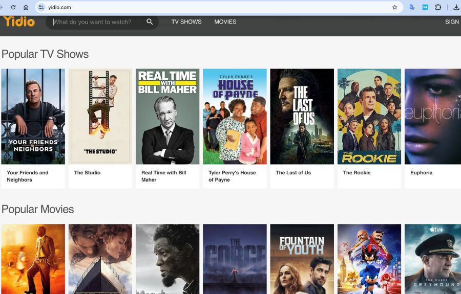Click 'Euphoria' title text
This screenshot has width=461, height=294.
pyautogui.click(x=422, y=172)
